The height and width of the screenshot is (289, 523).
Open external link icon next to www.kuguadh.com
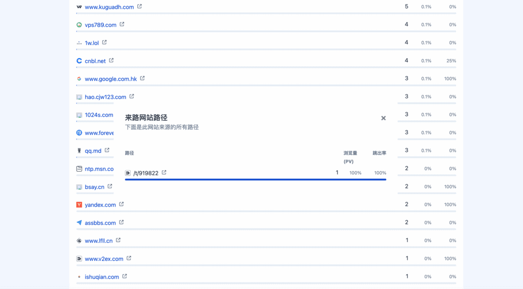[x=139, y=6]
